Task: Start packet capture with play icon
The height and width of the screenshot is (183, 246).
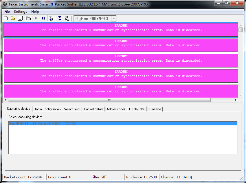Action: coord(36,18)
